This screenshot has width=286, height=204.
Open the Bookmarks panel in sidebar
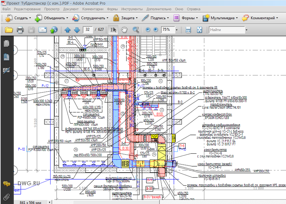(6, 57)
